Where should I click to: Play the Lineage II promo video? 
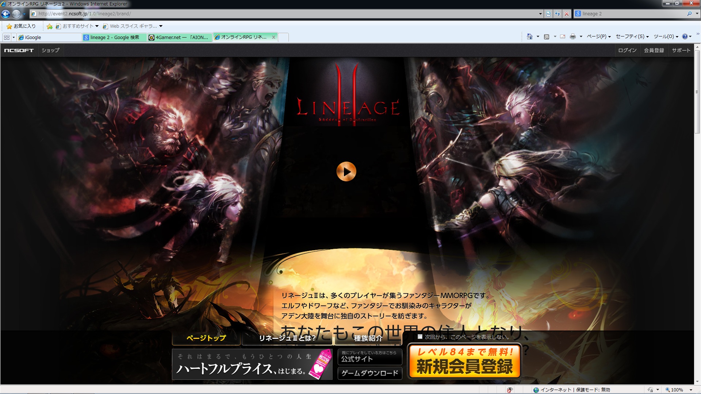(346, 171)
